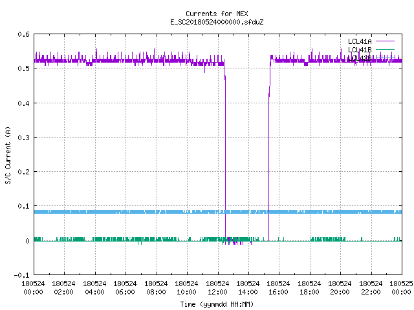The height and width of the screenshot is (310, 414).
Task: Click the blue line sample beside LCL42B
Action: 385,57
